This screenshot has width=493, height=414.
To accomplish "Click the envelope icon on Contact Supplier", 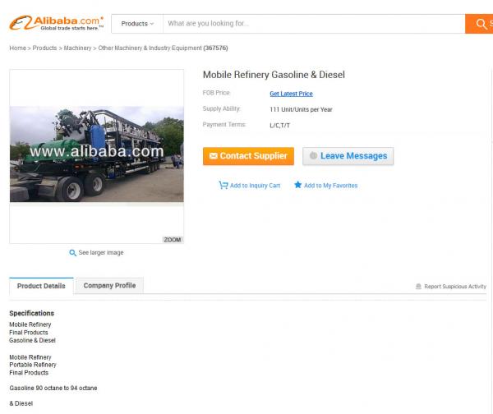I will coord(214,156).
